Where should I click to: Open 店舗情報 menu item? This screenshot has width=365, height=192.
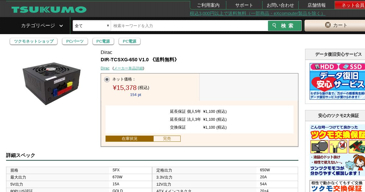pos(316,5)
